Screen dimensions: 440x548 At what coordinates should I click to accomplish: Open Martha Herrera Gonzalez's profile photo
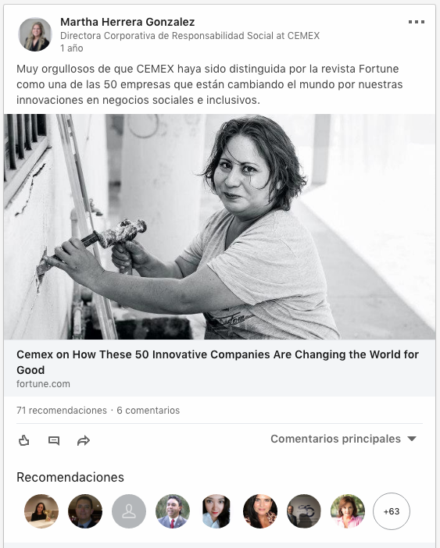click(35, 34)
